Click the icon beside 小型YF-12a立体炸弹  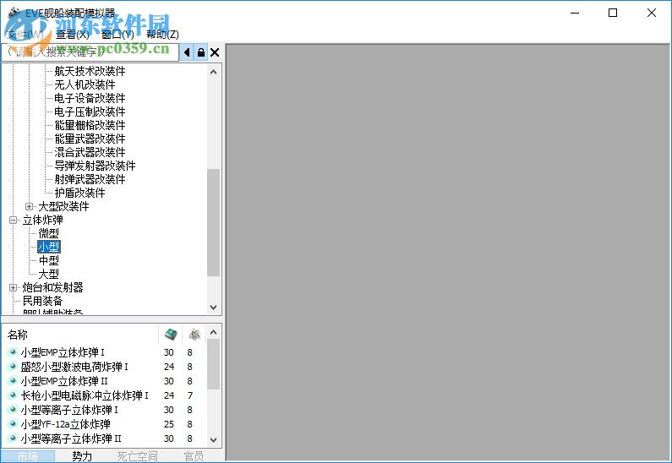[13, 424]
